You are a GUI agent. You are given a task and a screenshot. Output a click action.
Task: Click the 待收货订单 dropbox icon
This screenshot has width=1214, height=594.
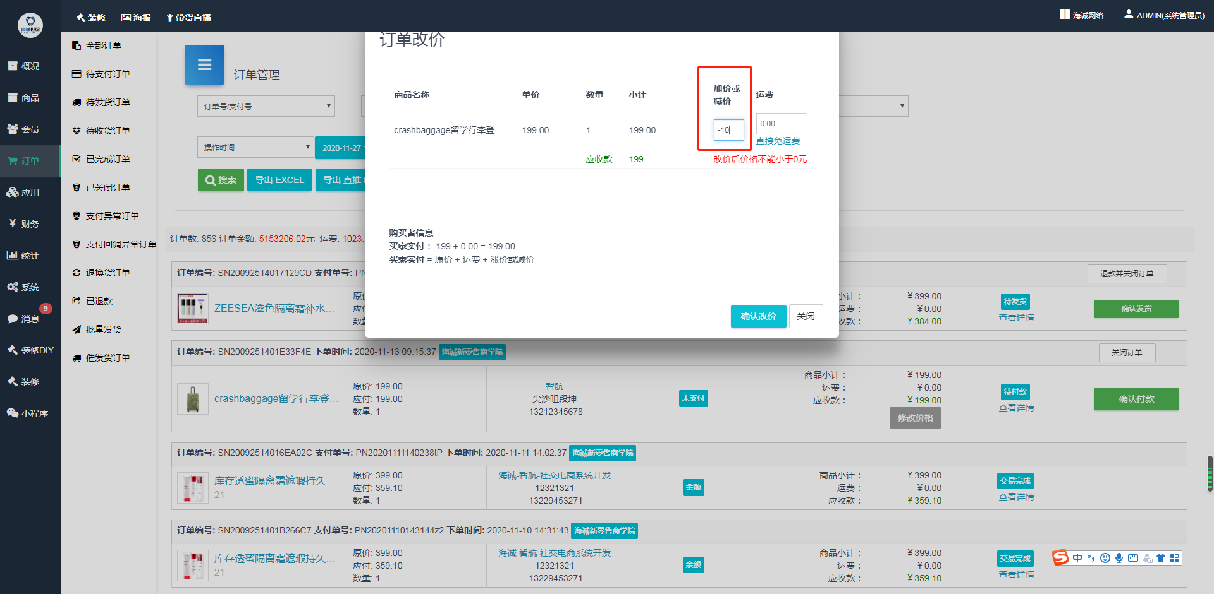point(77,131)
